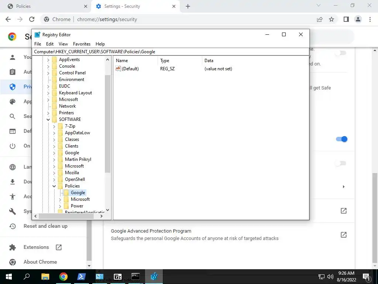
Task: Click the Privacy shield icon in sidebar
Action: [x=13, y=87]
